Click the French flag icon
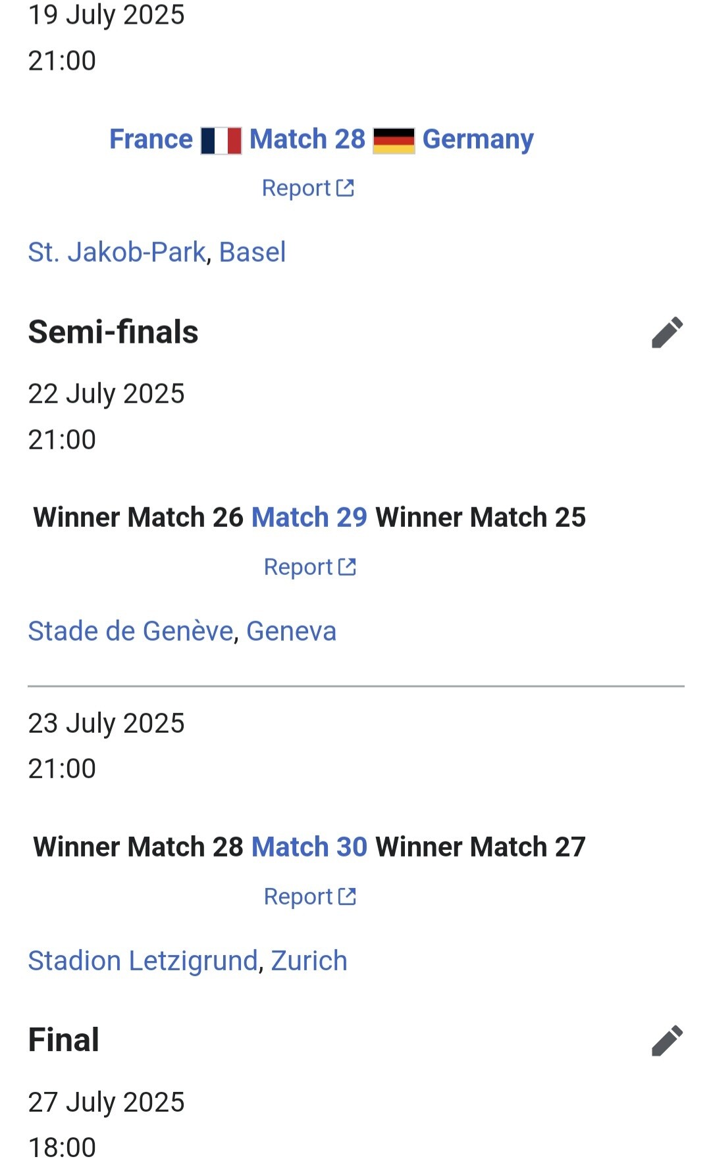This screenshot has height=1163, width=711. (221, 141)
